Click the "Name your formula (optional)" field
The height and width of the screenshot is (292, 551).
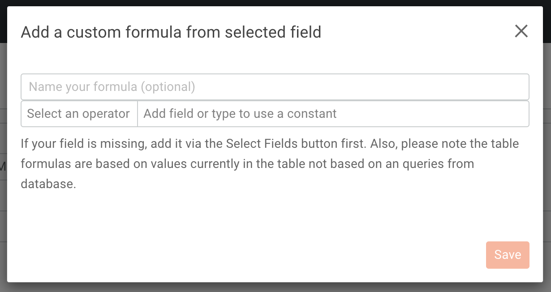(x=275, y=86)
